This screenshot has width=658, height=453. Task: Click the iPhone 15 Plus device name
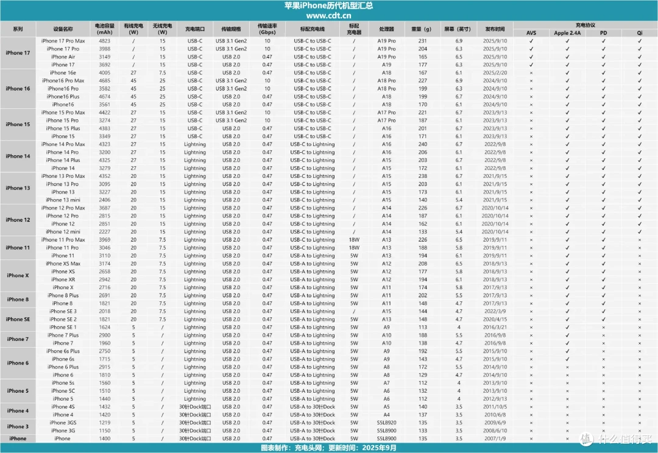(63, 128)
